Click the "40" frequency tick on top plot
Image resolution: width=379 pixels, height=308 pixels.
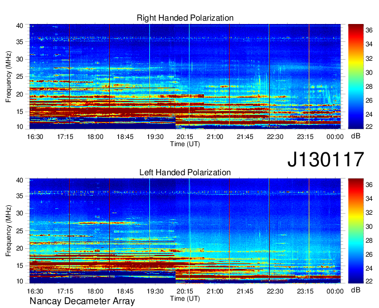tap(20, 26)
